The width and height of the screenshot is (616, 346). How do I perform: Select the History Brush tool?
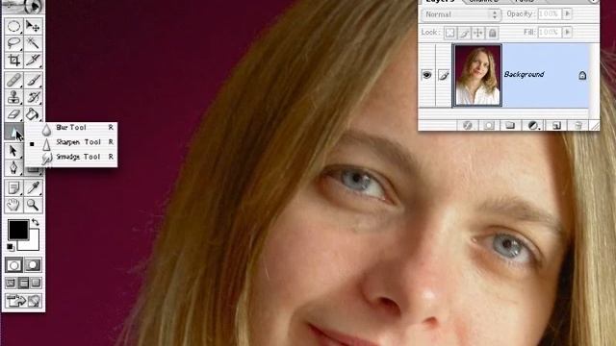pyautogui.click(x=33, y=97)
